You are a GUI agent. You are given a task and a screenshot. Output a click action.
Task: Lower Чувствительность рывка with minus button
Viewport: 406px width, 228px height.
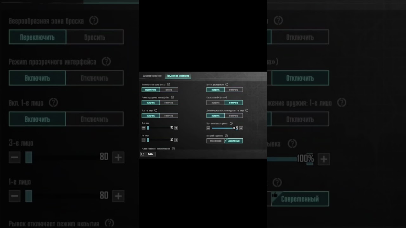[x=208, y=128]
